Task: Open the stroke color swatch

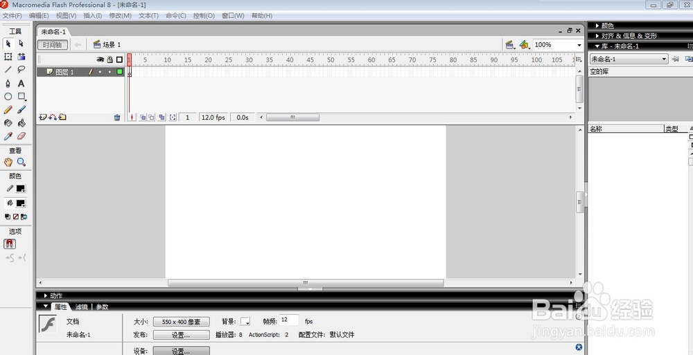Action: coord(21,188)
